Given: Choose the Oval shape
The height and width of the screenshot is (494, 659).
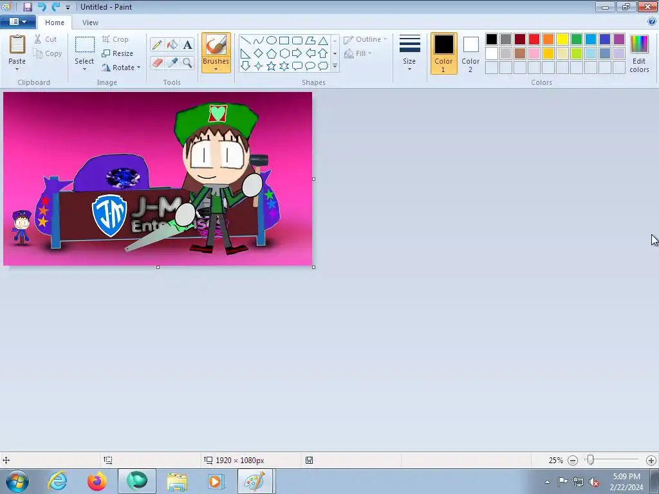Looking at the screenshot, I should tap(272, 41).
